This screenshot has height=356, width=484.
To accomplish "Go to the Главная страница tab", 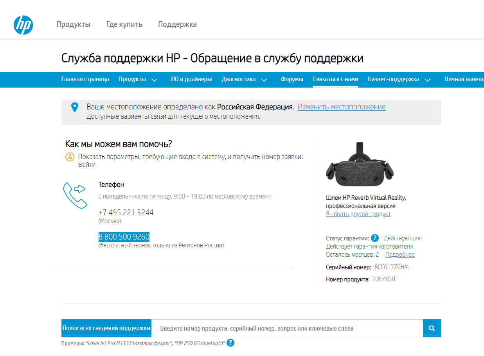I will point(85,79).
